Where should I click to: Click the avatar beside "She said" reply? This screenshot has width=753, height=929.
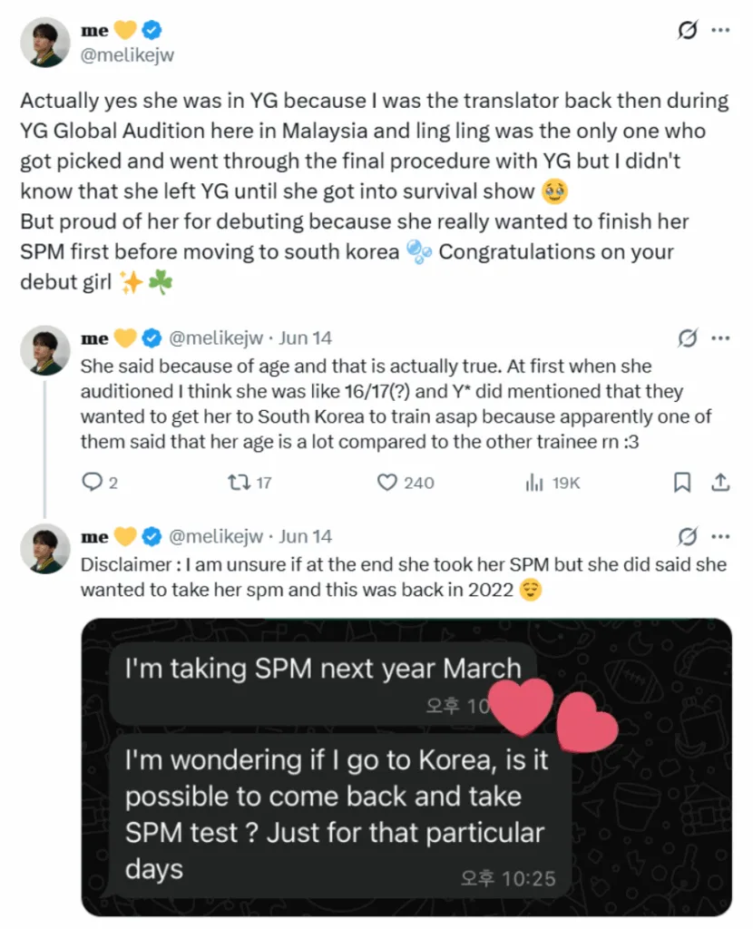point(44,350)
